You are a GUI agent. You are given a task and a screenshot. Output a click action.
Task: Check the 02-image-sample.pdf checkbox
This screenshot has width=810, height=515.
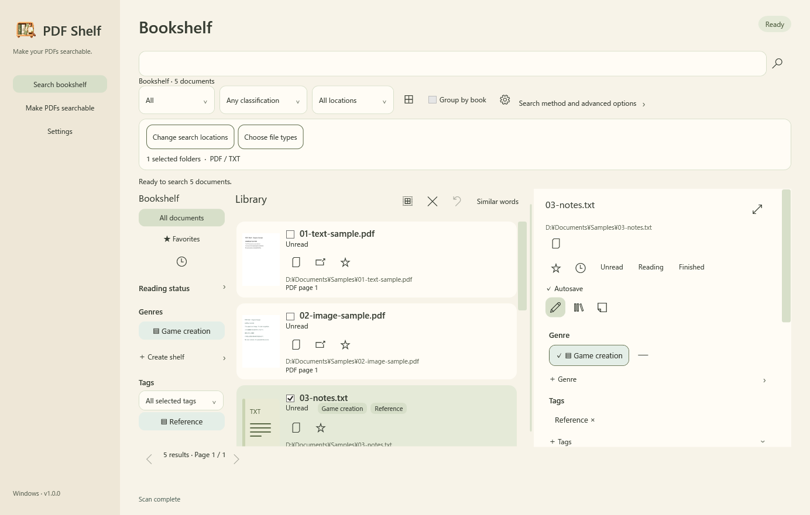[x=290, y=316]
